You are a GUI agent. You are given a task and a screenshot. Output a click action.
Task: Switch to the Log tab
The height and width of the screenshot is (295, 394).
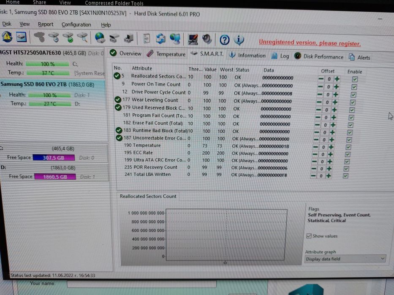pos(280,56)
